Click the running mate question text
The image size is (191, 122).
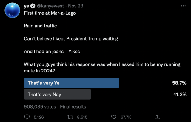pos(102,68)
